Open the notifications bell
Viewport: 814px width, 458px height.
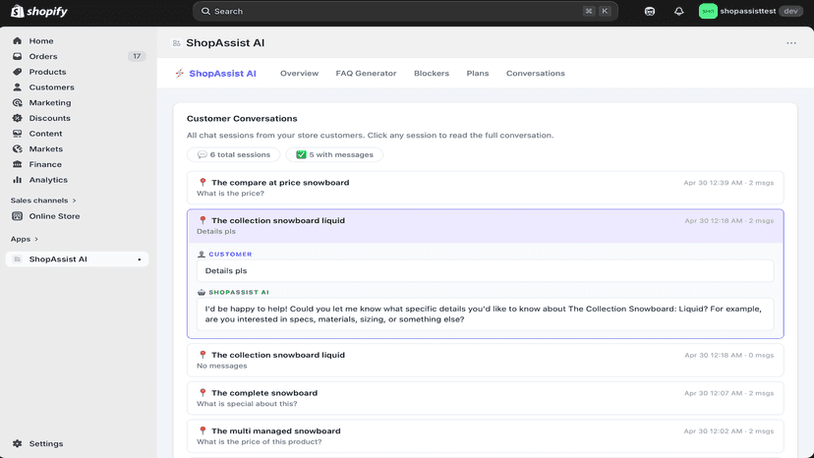pos(678,11)
